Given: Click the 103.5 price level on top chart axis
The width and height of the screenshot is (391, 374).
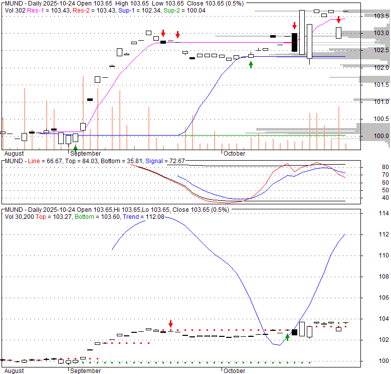Looking at the screenshot, I should tap(382, 16).
